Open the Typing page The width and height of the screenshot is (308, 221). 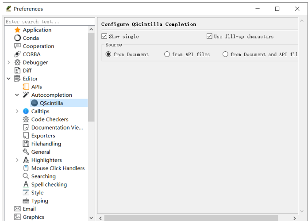click(x=40, y=201)
